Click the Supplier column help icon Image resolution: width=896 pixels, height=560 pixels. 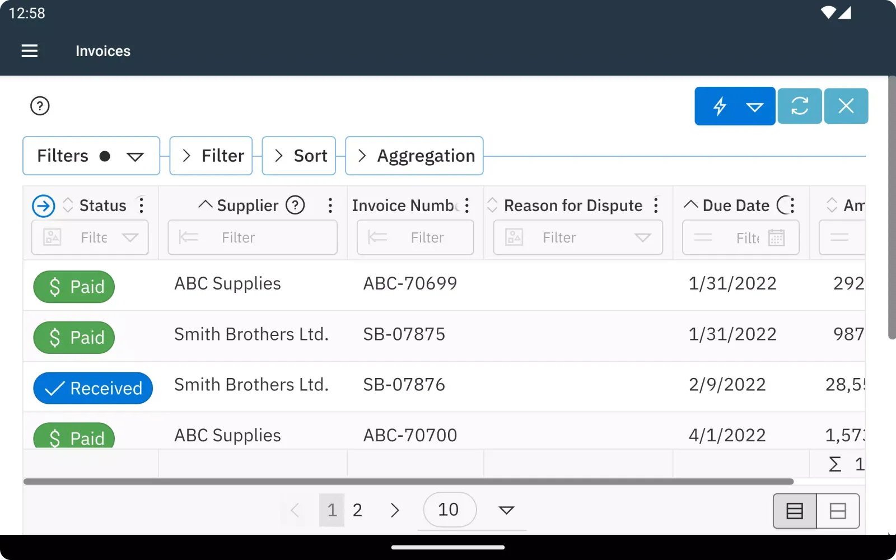(295, 206)
